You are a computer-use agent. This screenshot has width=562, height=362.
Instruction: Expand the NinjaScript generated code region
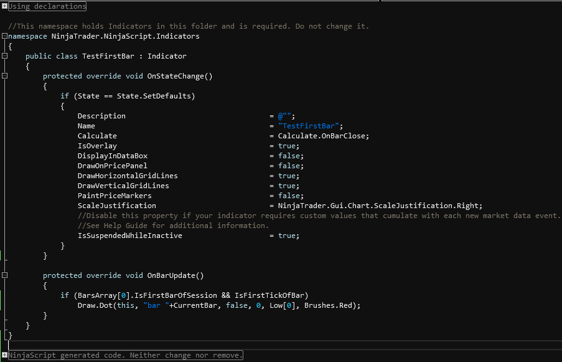4,355
